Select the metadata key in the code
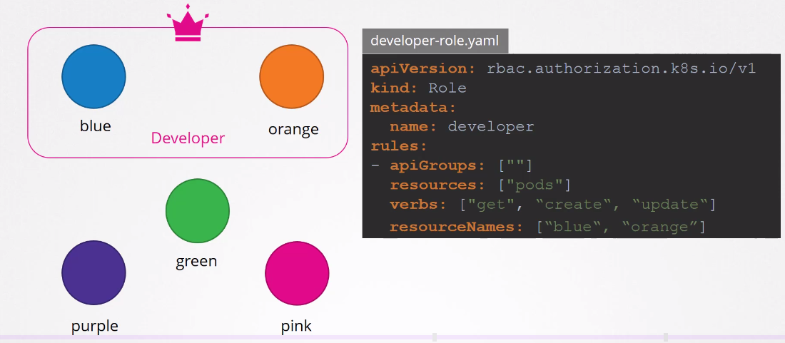This screenshot has height=343, width=785. click(x=412, y=108)
